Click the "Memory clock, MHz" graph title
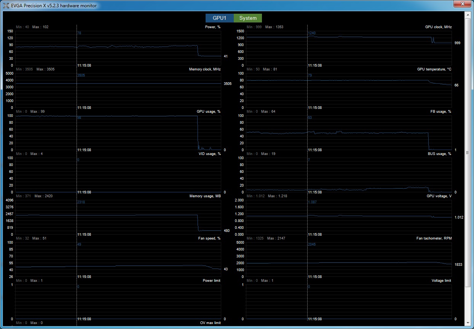The image size is (474, 329). pyautogui.click(x=205, y=69)
